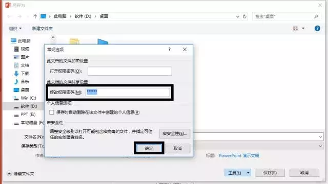Click 打开权限密码 input field
Screen dimensions: 328x184
130,71
